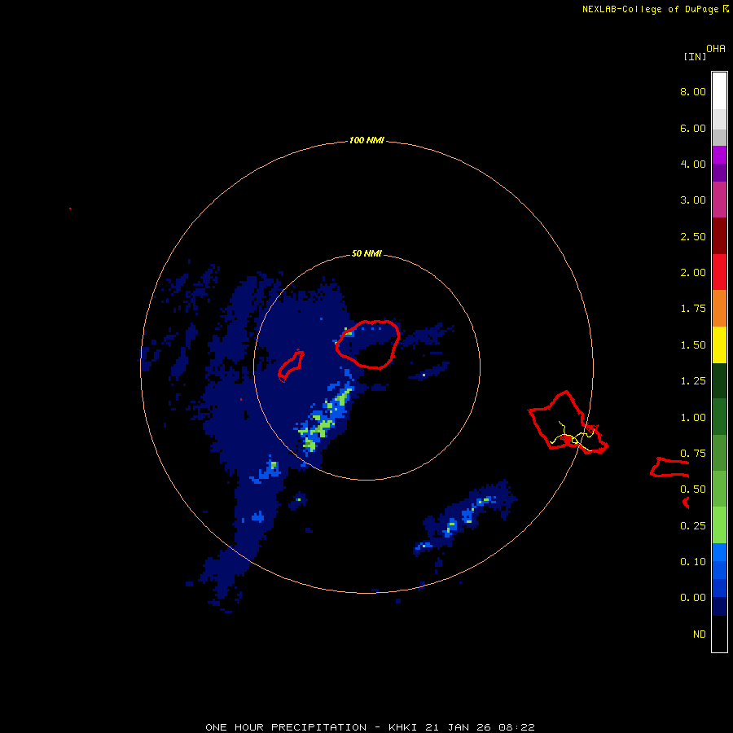Click the 8.00 legend value
The image size is (733, 733).
(x=693, y=91)
